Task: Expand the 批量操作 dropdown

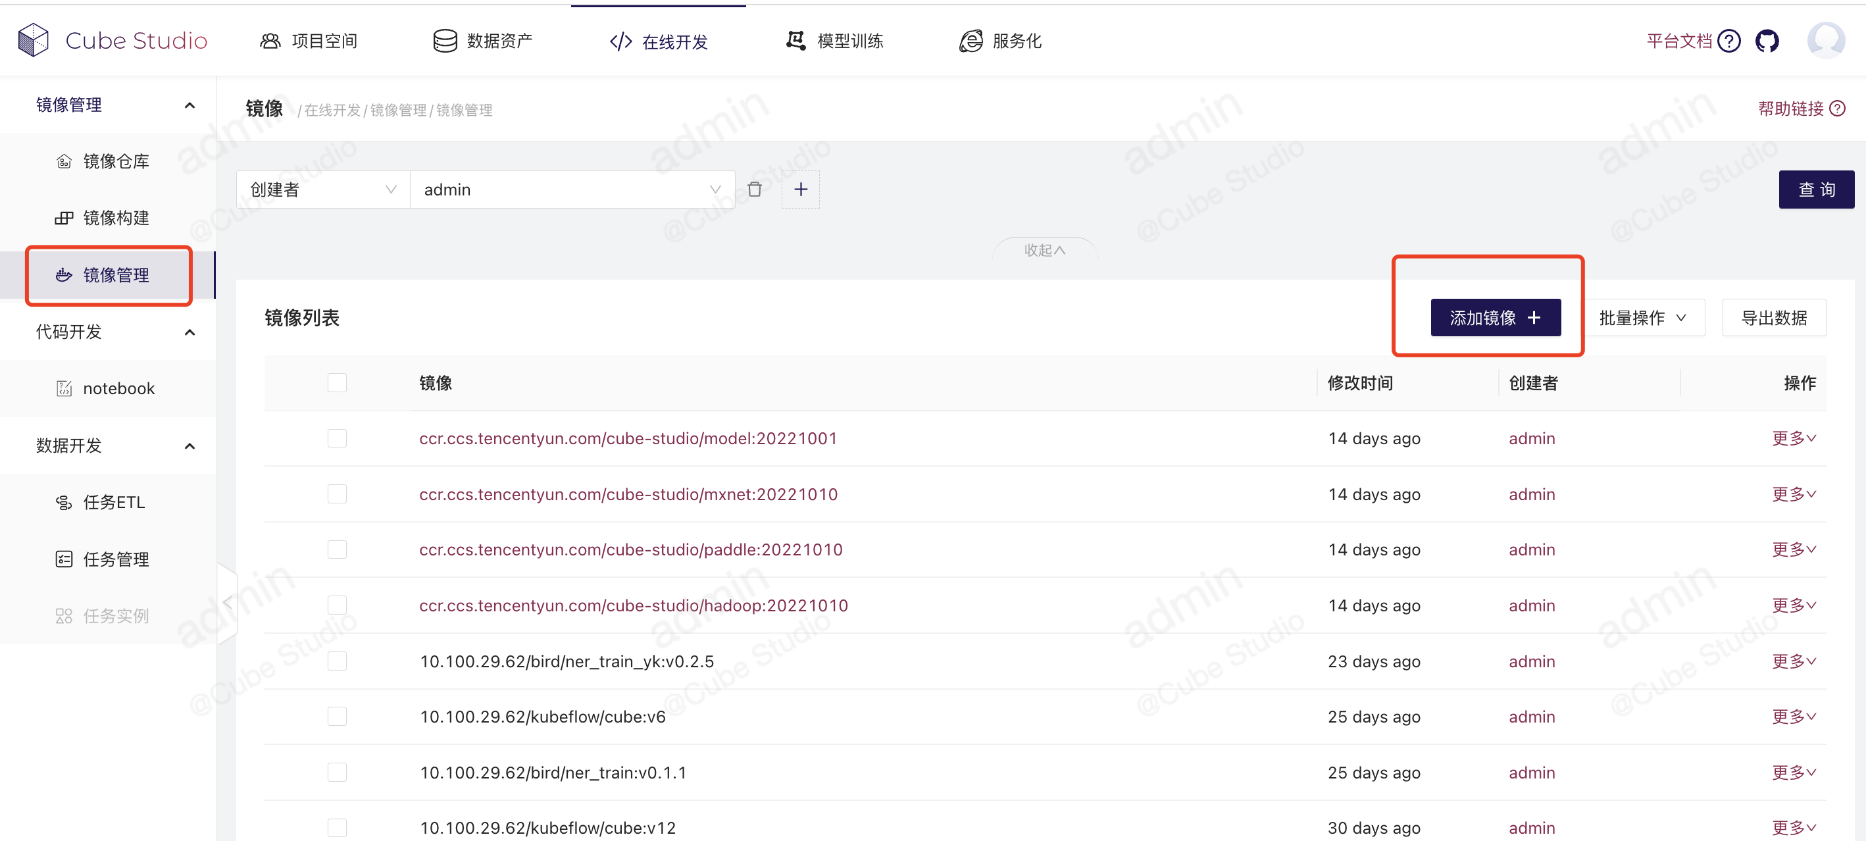Action: click(x=1642, y=318)
